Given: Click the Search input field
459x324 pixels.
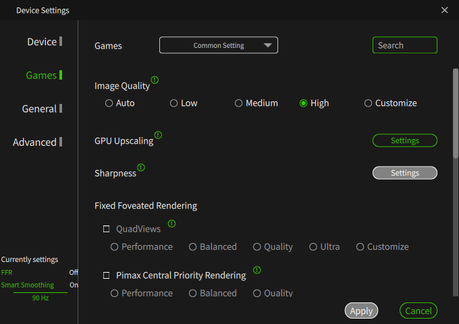Looking at the screenshot, I should point(405,45).
